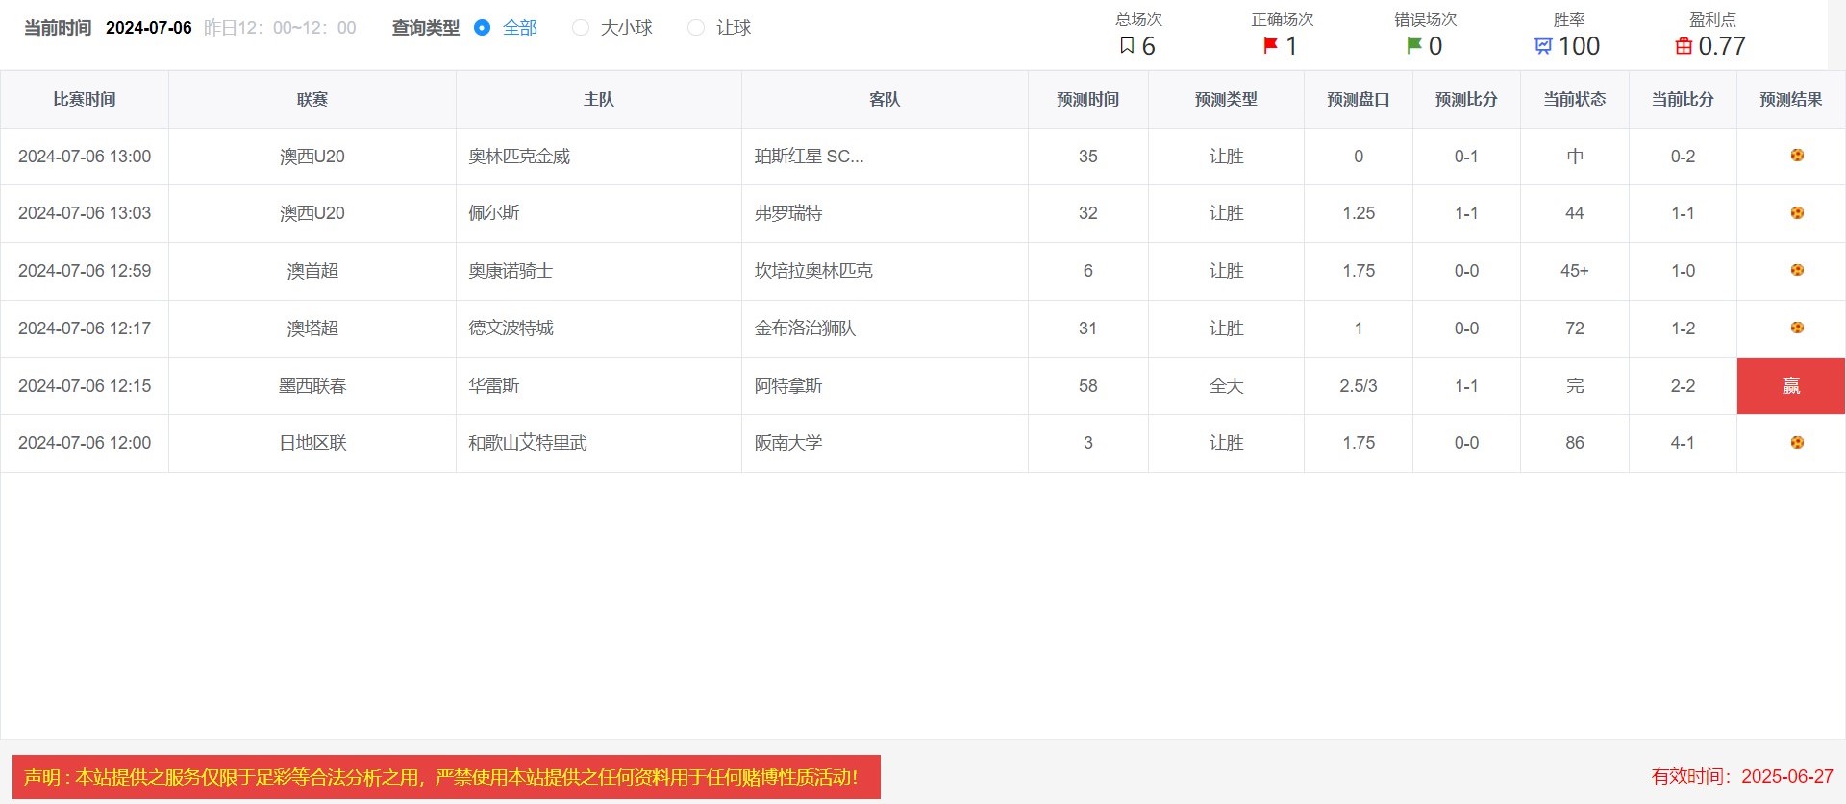Click match time 2024-07-06 12:17
The height and width of the screenshot is (804, 1846).
point(85,329)
